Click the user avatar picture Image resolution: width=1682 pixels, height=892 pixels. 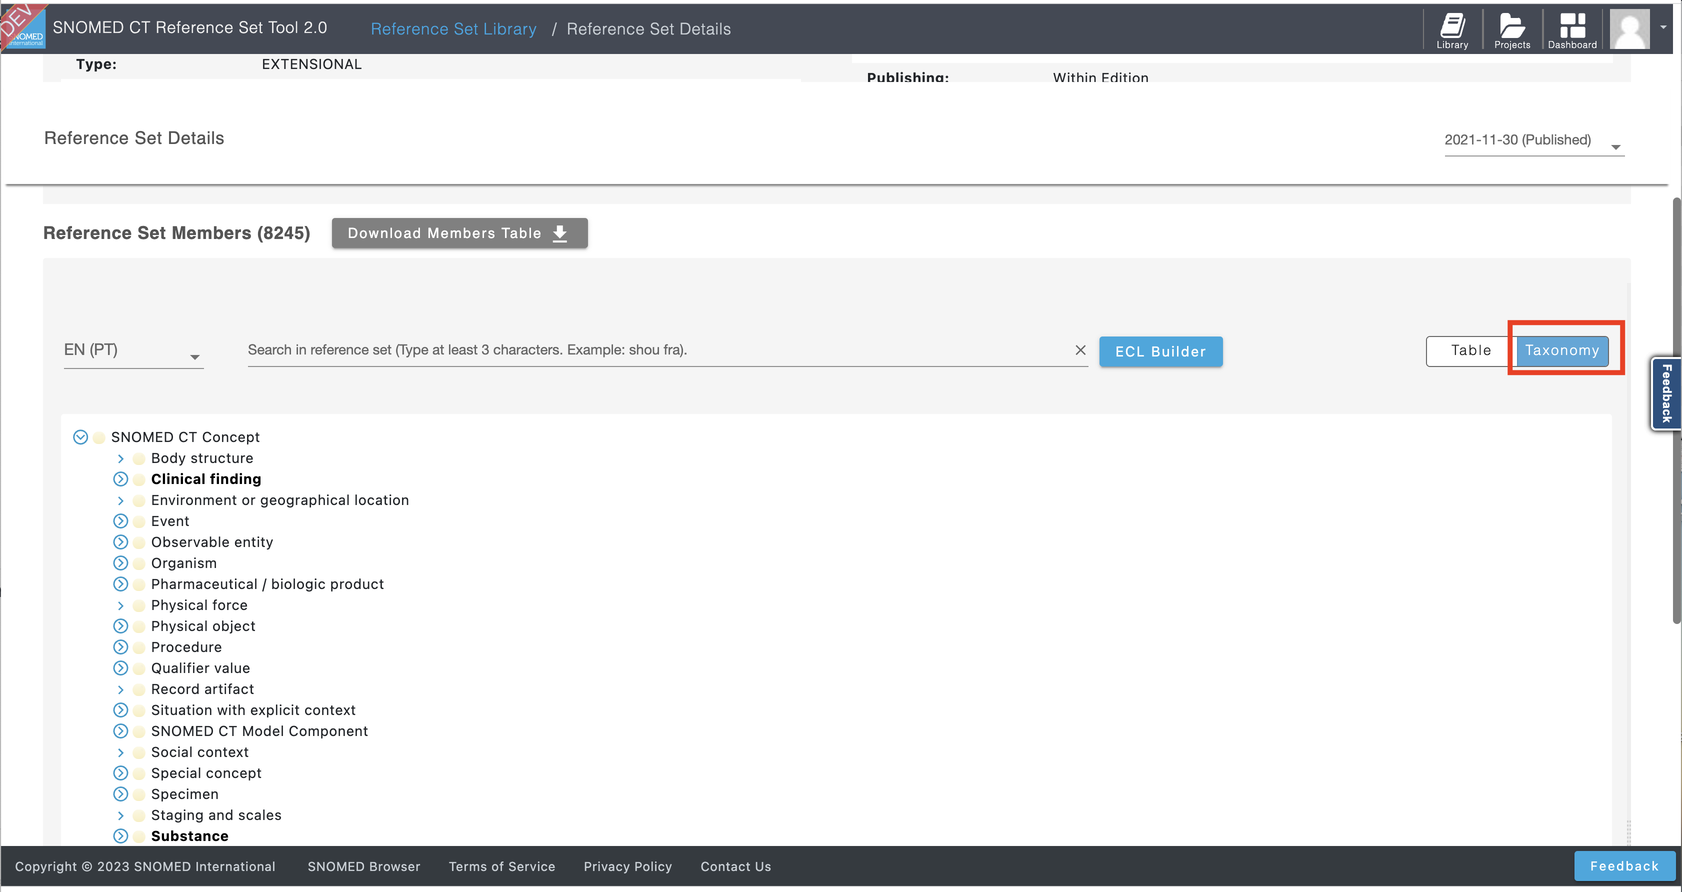(1630, 28)
